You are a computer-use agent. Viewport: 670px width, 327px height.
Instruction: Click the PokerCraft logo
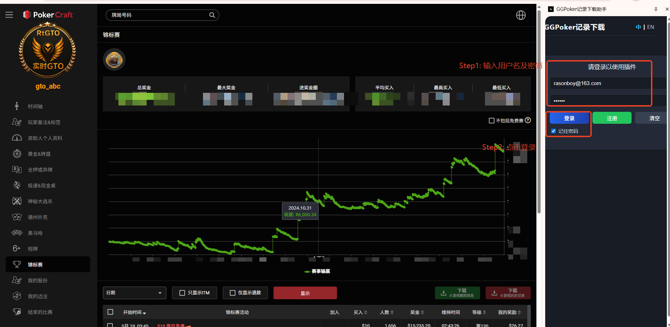48,15
